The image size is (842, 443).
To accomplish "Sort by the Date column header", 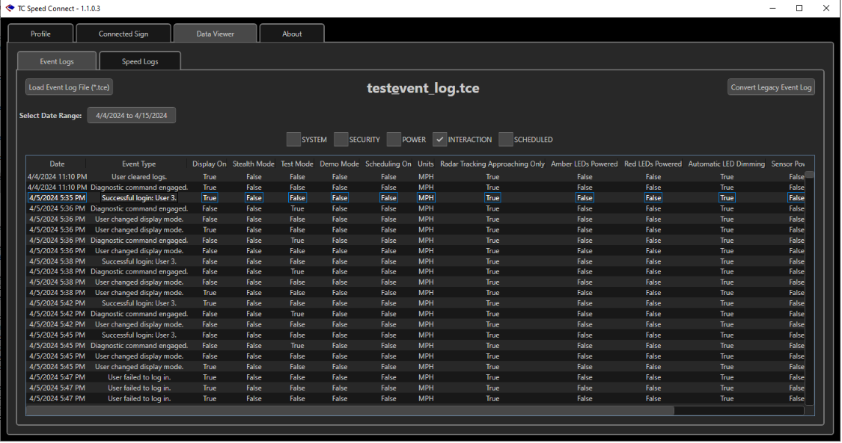I will (57, 164).
